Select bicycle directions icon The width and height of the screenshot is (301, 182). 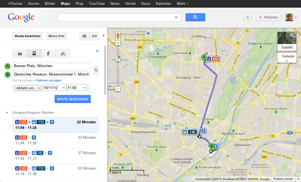[63, 54]
